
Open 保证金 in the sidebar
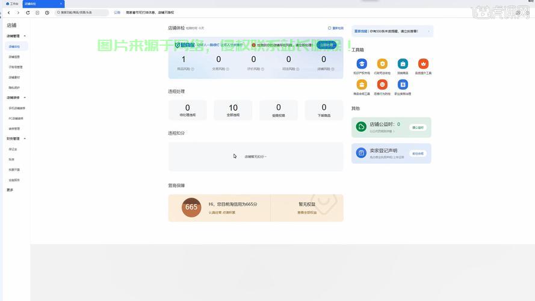click(13, 149)
